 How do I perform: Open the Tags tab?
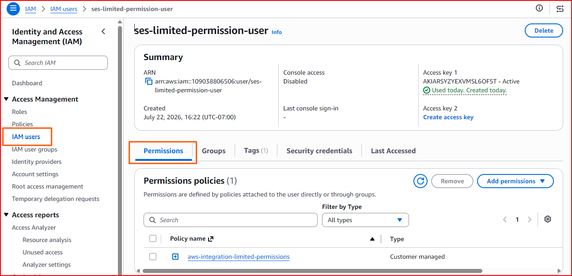pos(256,151)
